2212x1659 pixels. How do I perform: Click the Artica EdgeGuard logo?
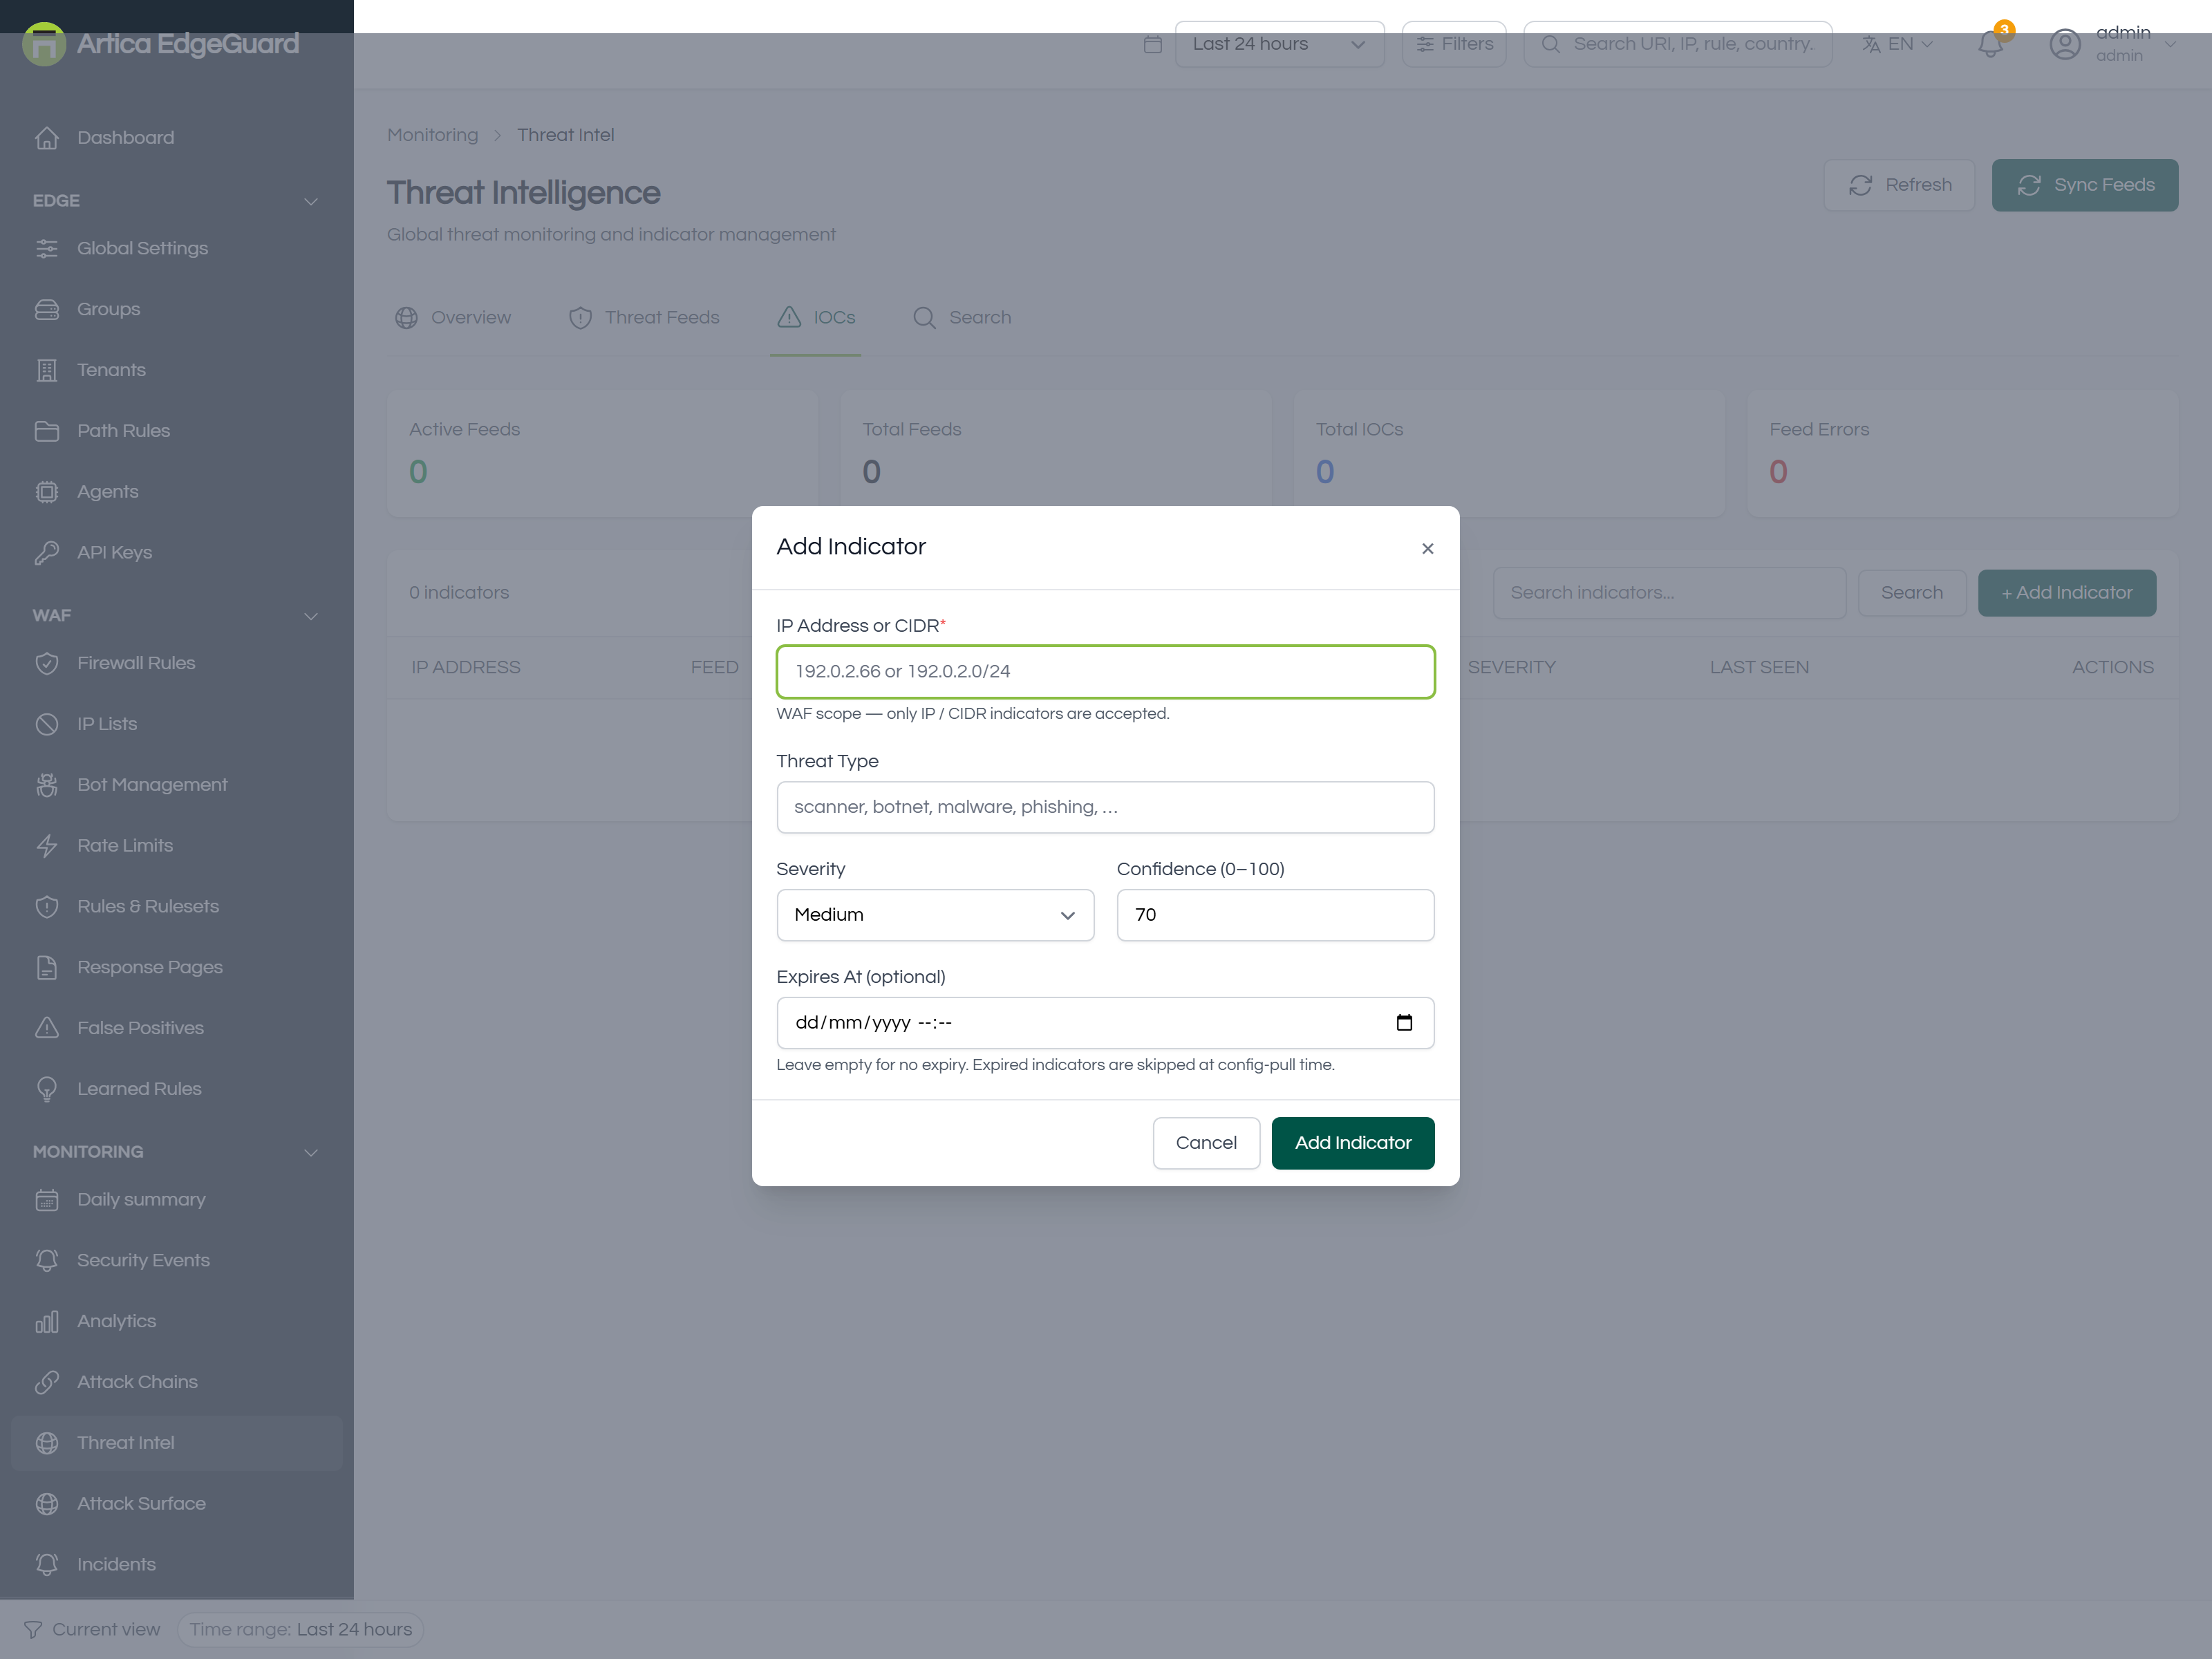click(x=161, y=44)
